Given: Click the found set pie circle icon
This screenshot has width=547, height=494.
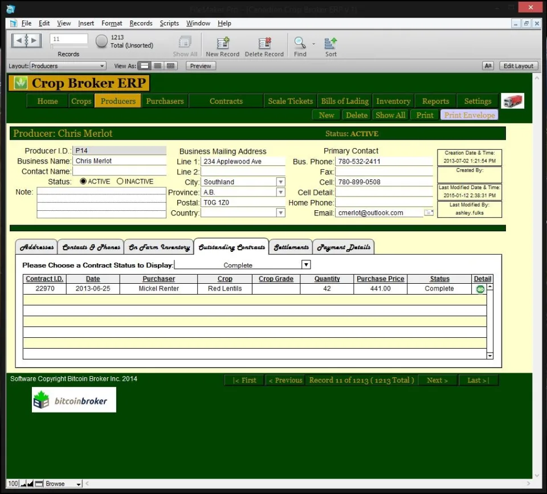Looking at the screenshot, I should coord(101,41).
